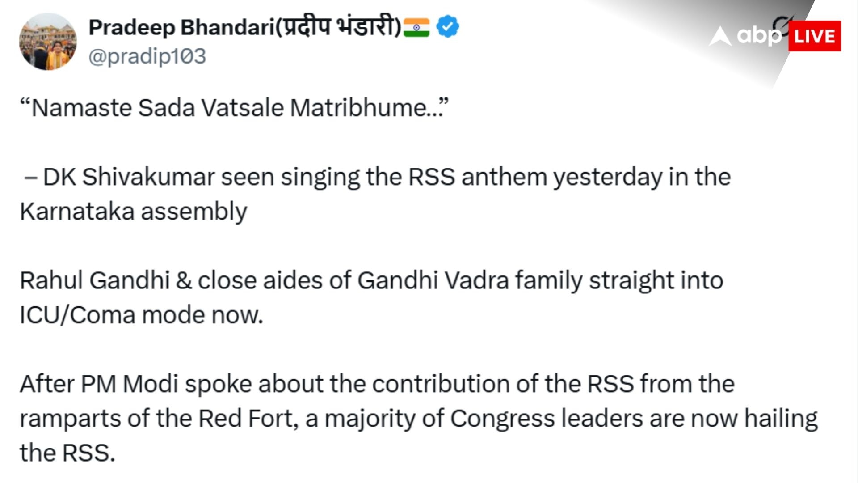Click the Indian flag emoji beside the name

416,28
